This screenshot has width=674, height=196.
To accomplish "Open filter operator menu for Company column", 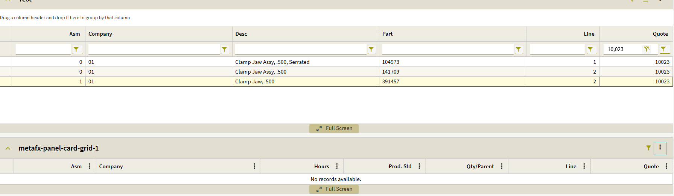I will pyautogui.click(x=224, y=49).
